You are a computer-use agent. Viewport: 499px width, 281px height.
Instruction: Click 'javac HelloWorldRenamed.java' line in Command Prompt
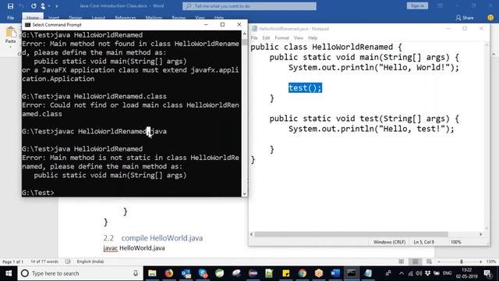pyautogui.click(x=94, y=131)
